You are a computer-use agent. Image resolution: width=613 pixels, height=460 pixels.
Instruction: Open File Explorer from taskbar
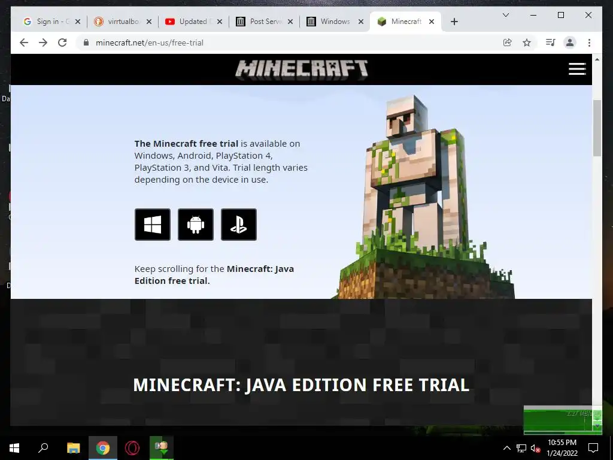(x=73, y=448)
